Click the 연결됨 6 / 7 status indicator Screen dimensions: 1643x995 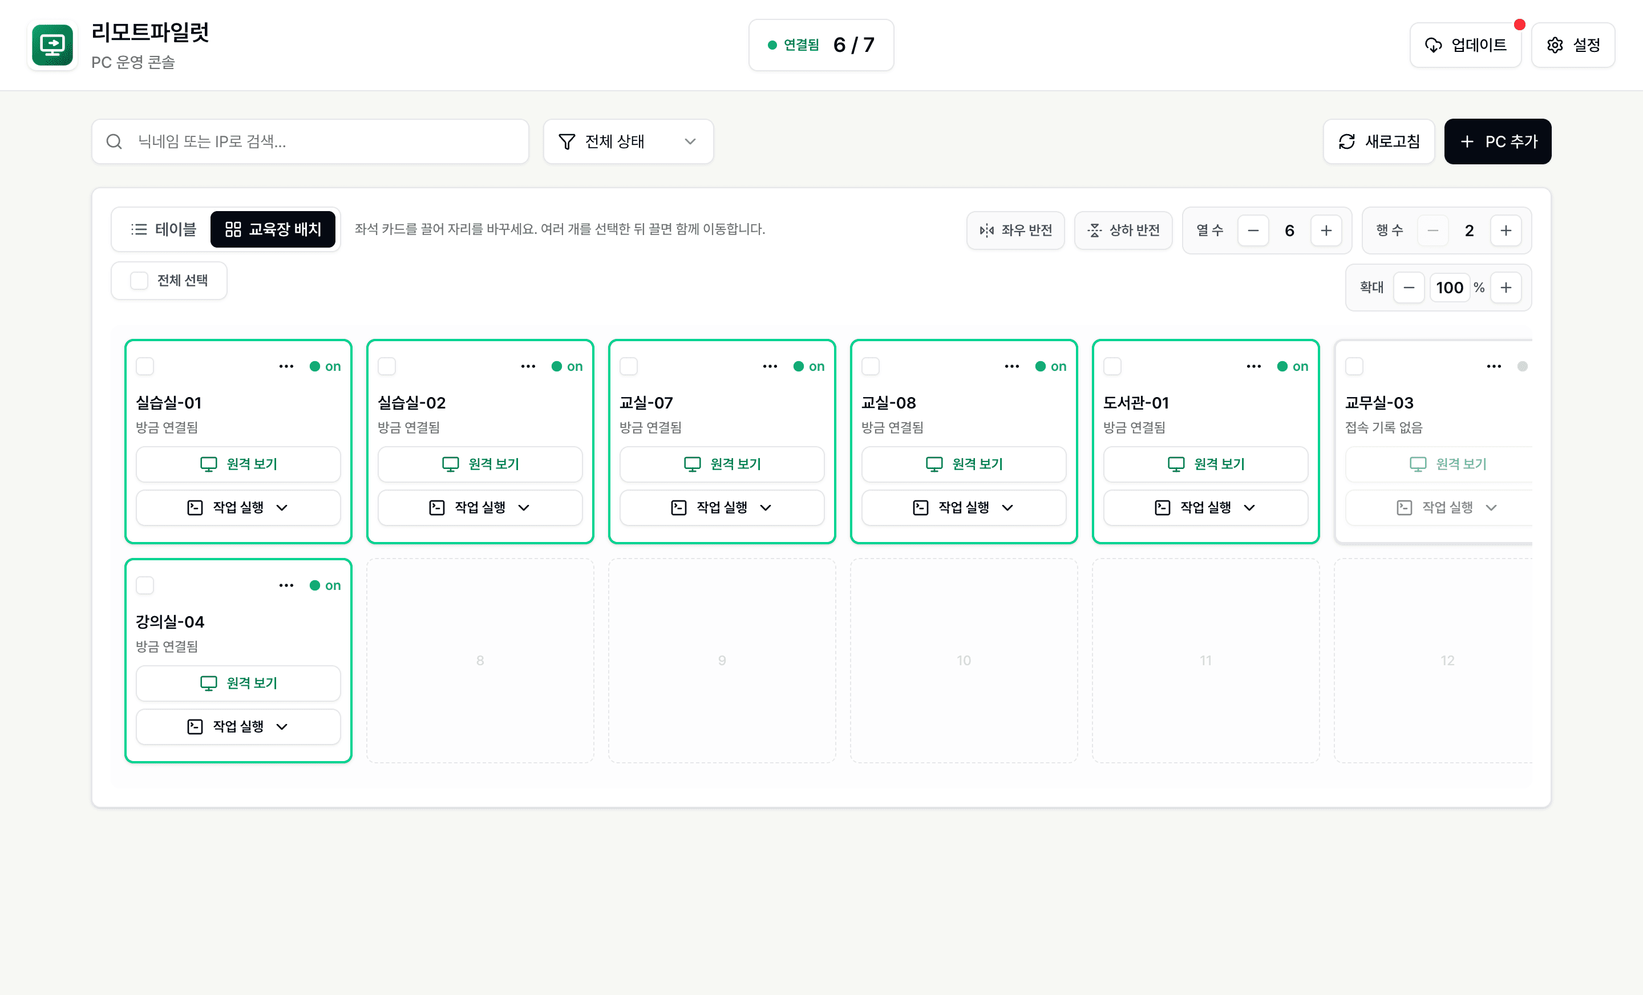tap(821, 45)
